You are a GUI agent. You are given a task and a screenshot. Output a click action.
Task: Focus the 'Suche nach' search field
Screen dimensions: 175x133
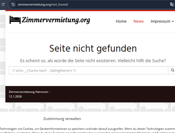pyautogui.click(x=89, y=70)
